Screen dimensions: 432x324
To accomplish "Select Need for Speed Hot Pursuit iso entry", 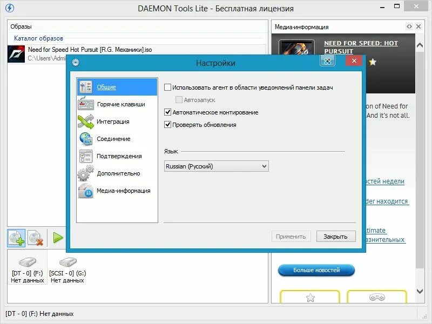I will coord(137,54).
